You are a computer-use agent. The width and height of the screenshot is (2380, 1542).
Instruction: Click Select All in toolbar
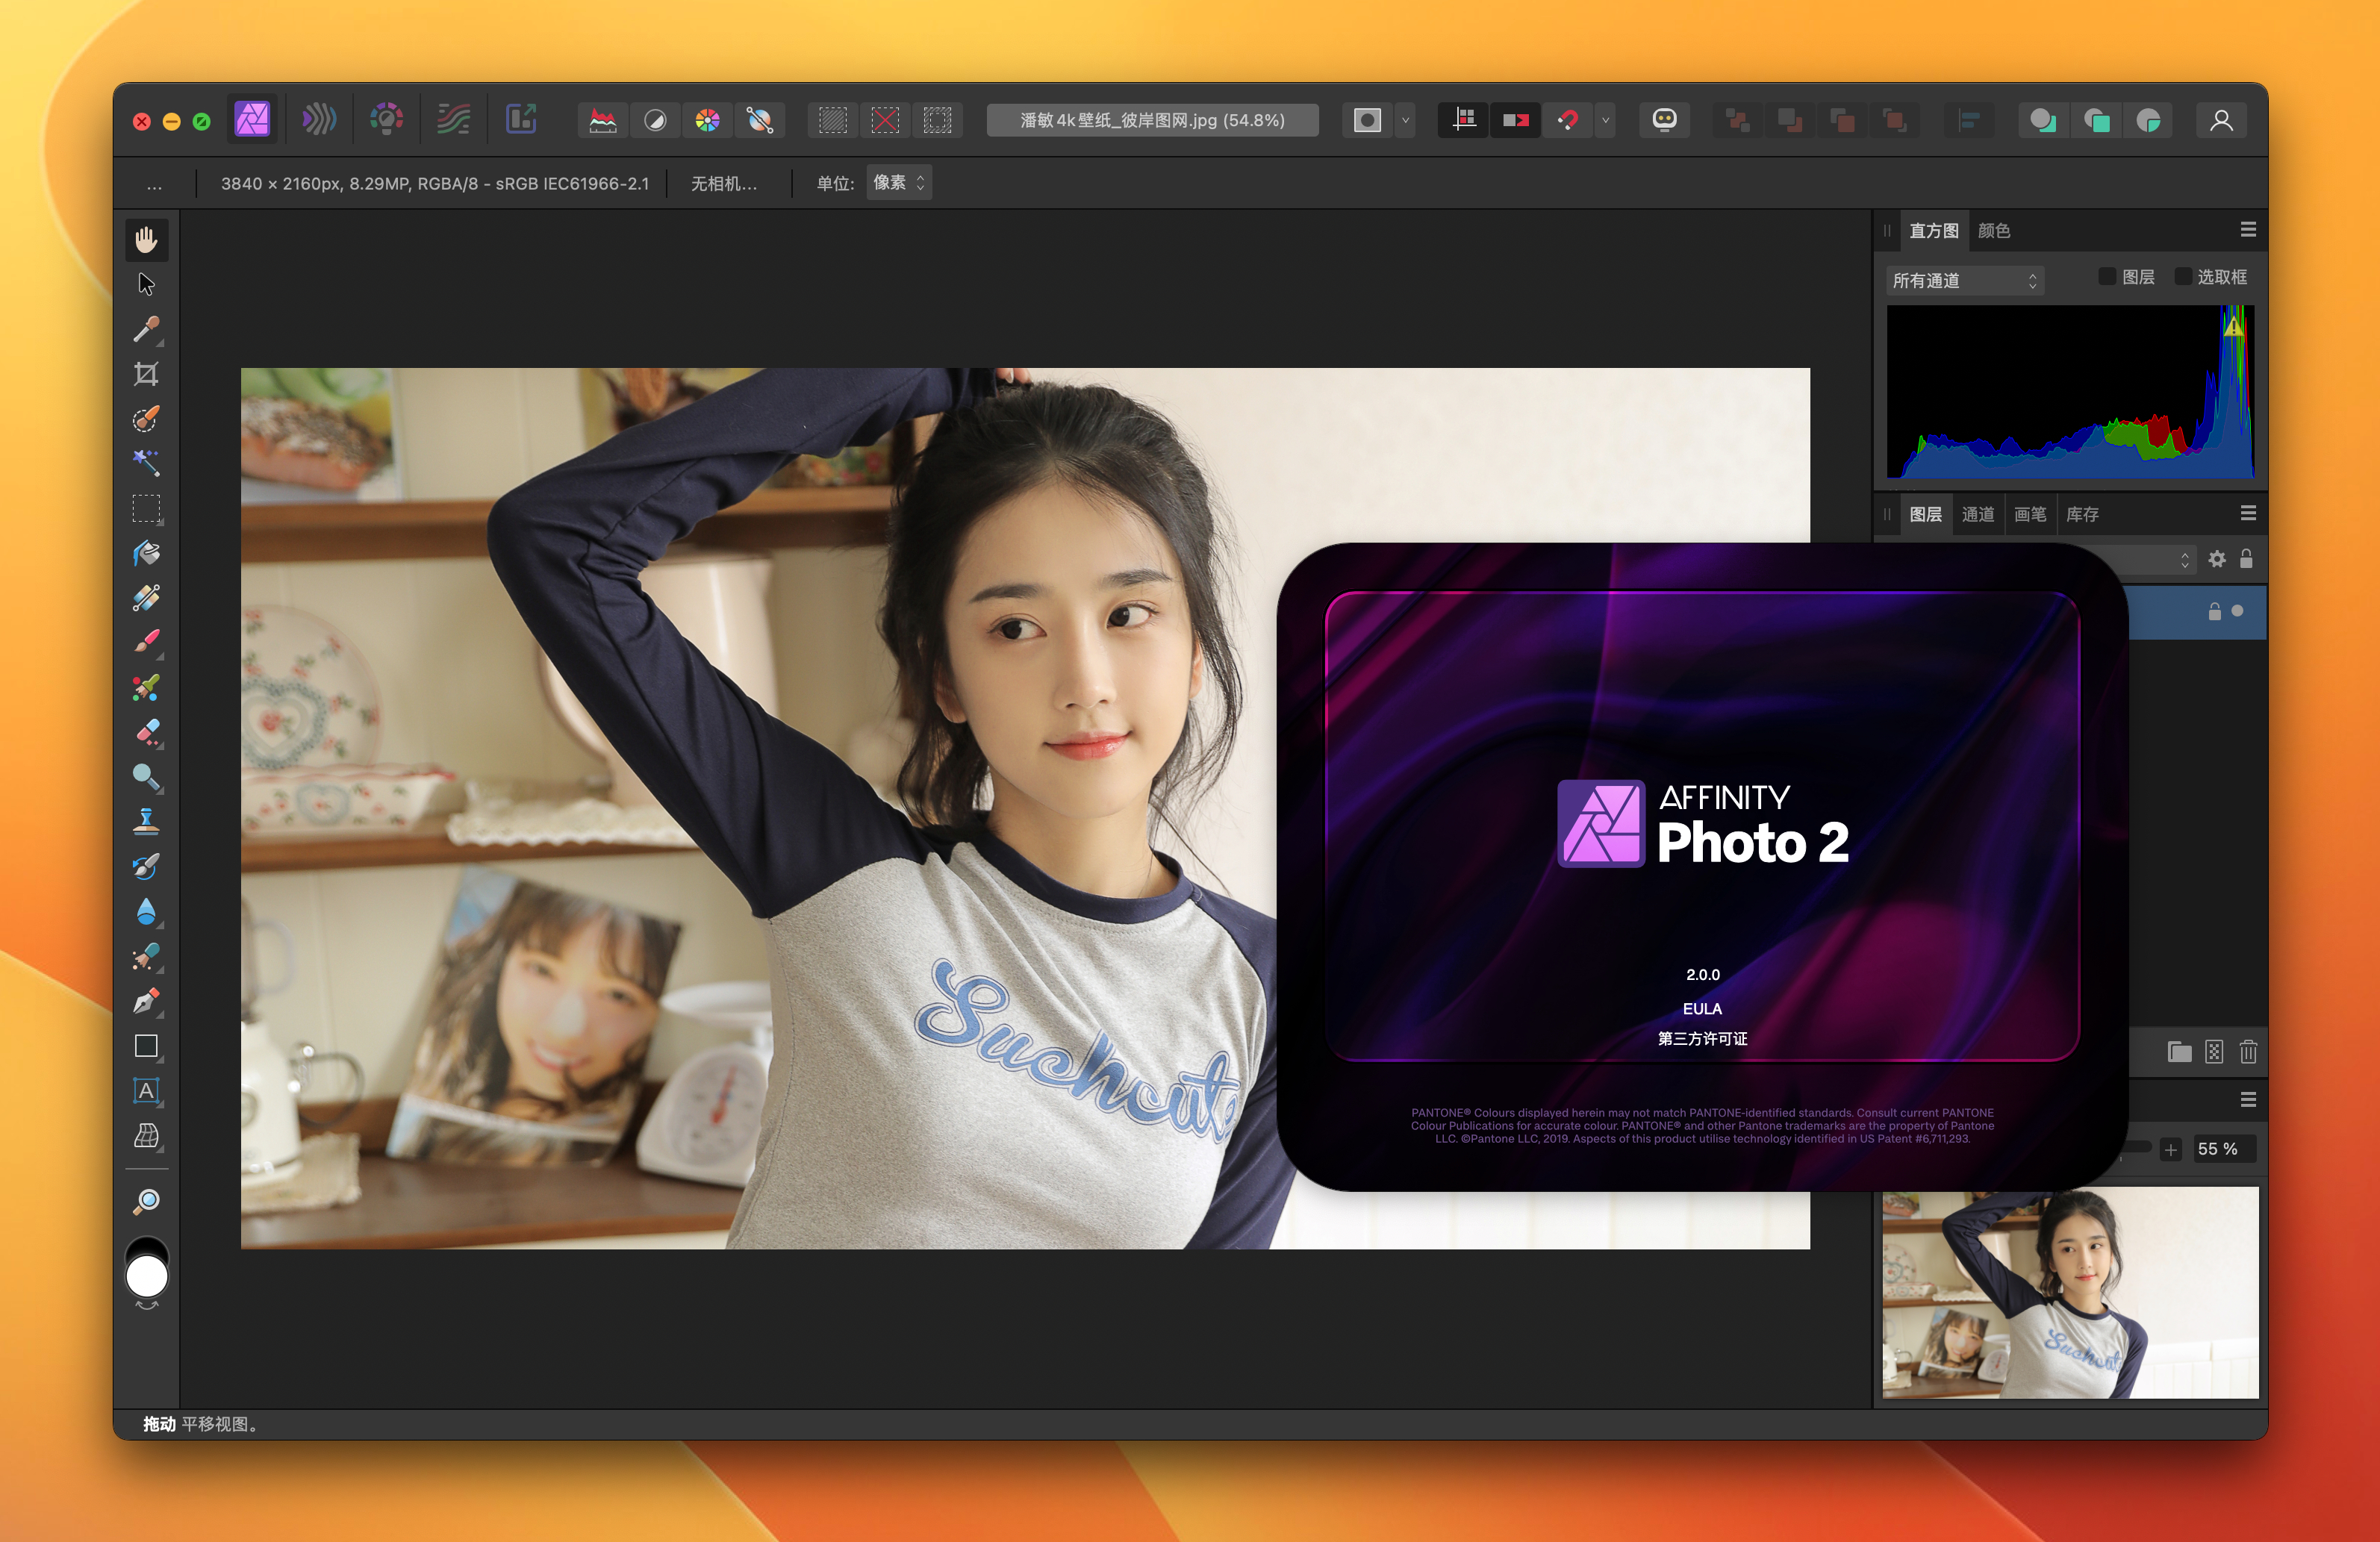832,121
